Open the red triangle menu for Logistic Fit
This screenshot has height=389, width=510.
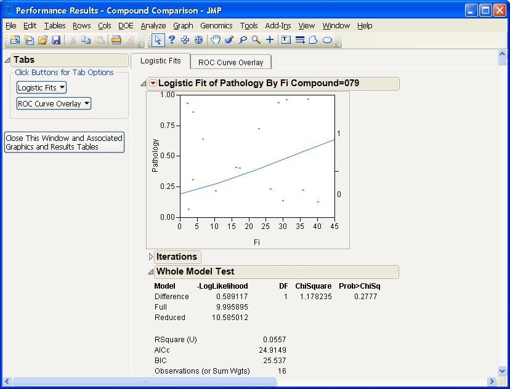[x=153, y=83]
